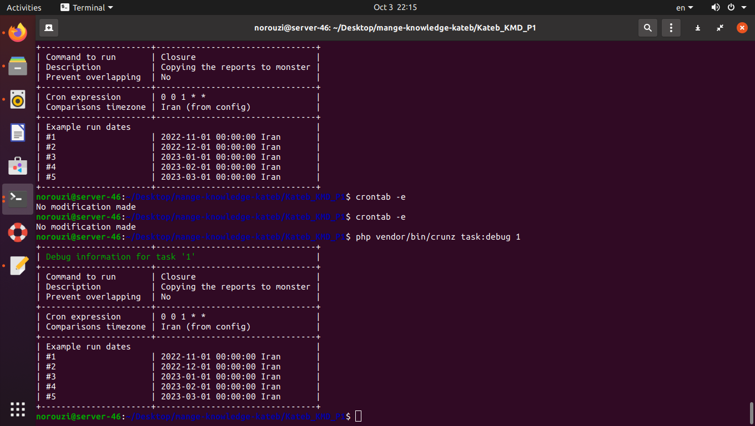755x426 pixels.
Task: Open Ubuntu Software from the dock
Action: pos(18,166)
